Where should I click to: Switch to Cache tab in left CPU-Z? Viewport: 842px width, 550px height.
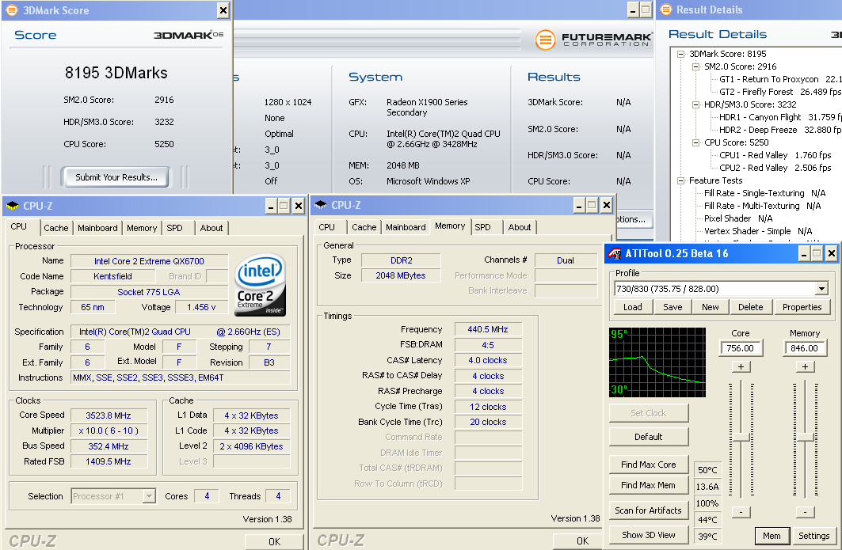point(56,228)
